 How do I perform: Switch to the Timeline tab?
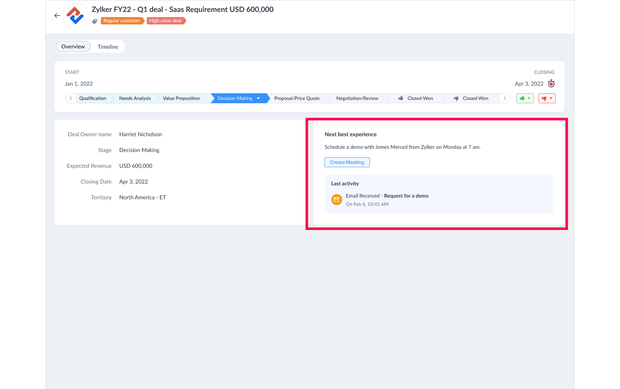[108, 47]
